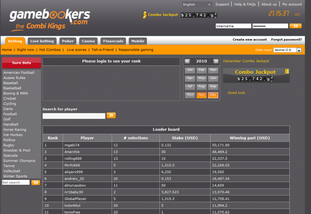Open Boxing & MMA category
This screenshot has width=311, height=214.
coord(16,93)
